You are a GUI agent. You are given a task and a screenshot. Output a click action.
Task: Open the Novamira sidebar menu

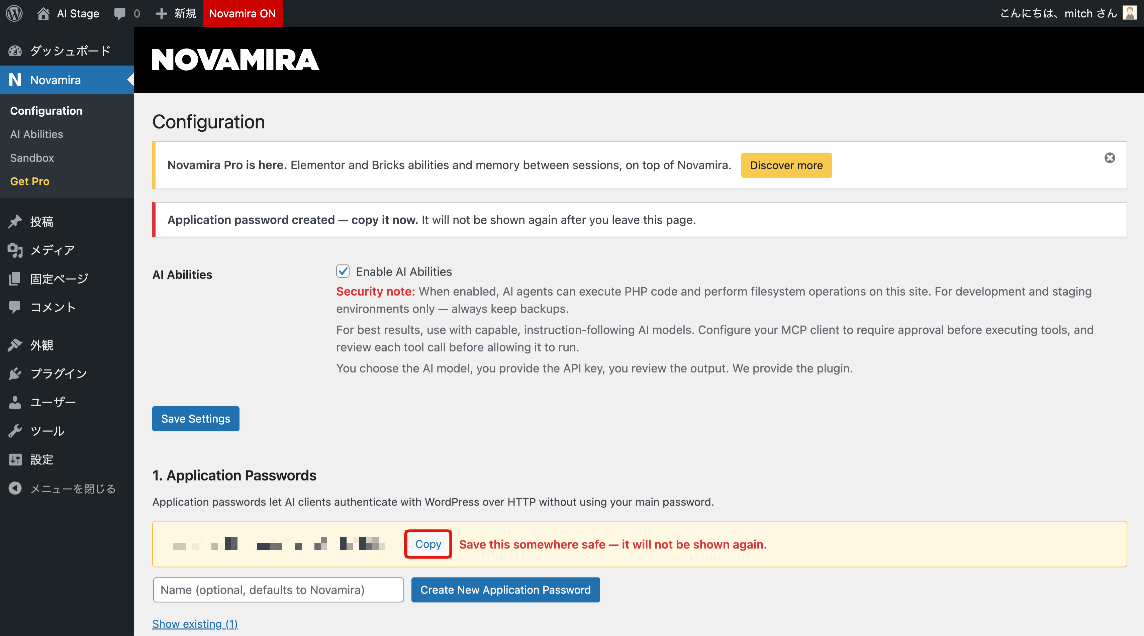pos(67,80)
